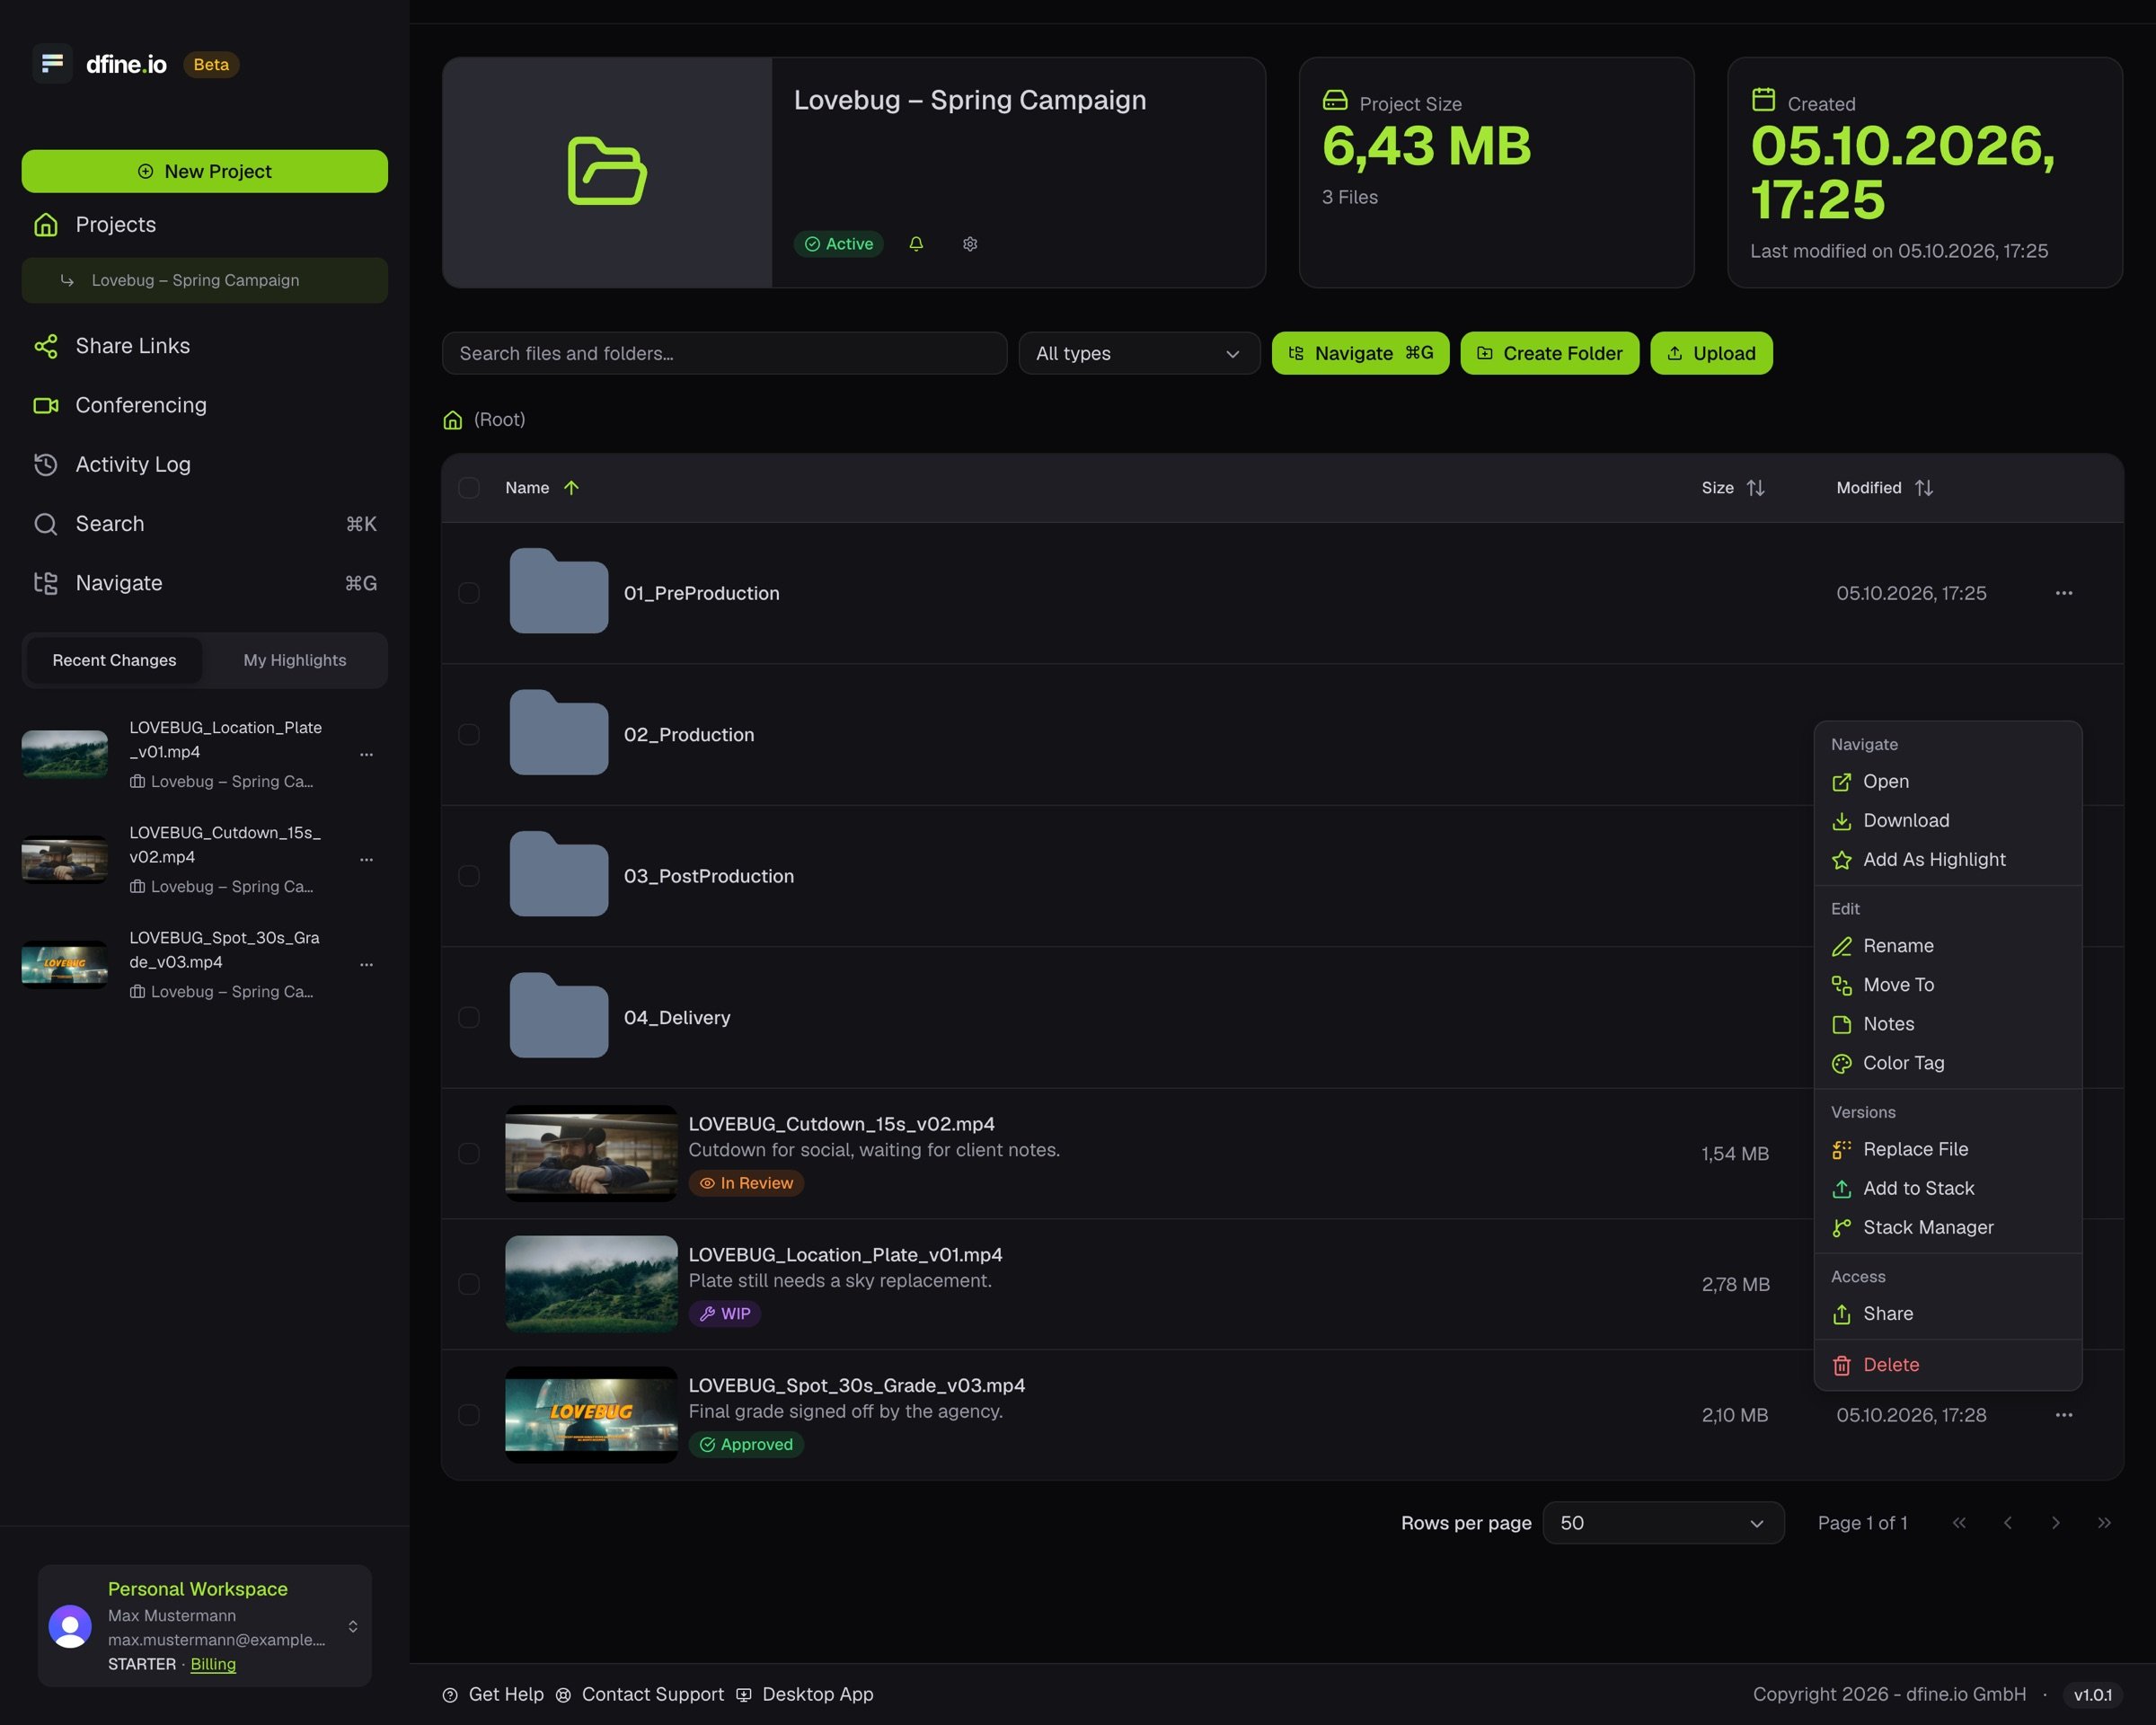2156x1725 pixels.
Task: Choose Delete in the context menu
Action: click(1947, 1365)
